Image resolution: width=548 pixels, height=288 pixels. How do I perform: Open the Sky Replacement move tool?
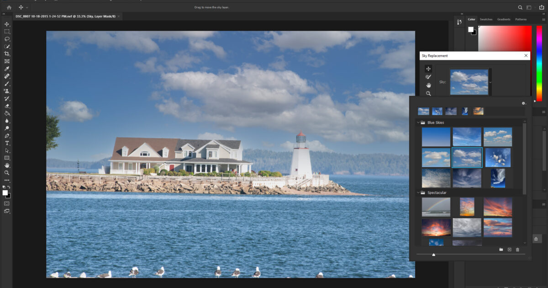(x=428, y=68)
